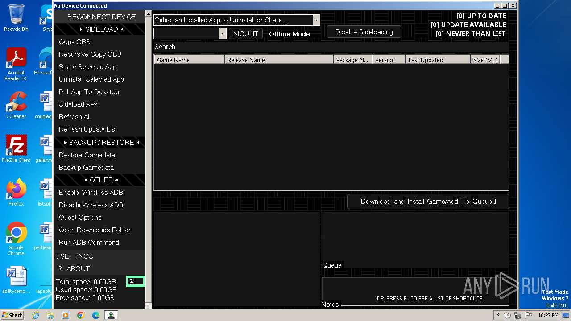Click Download and Install Game/Add To Queue
Screen dimensions: 571x321
tap(428, 202)
